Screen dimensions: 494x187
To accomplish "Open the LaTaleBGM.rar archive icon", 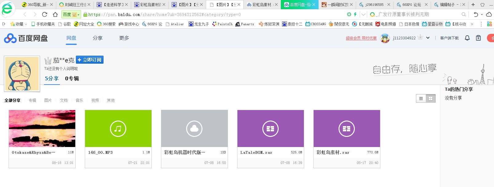I will (x=270, y=129).
